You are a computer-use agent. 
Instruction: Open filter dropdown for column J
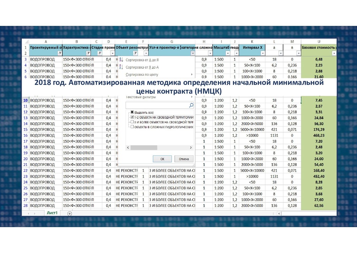click(x=236, y=53)
